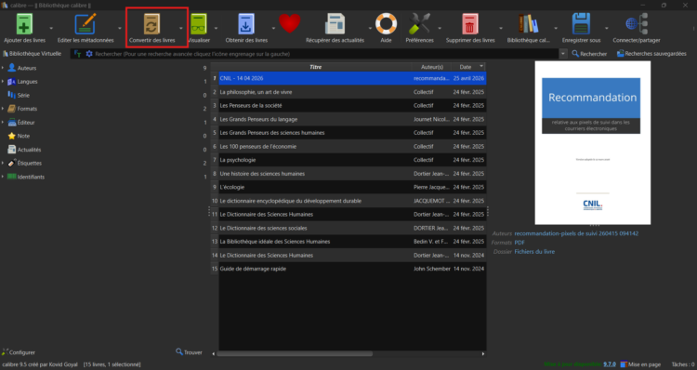Select Les Penseurs de la société
The width and height of the screenshot is (697, 370).
point(352,105)
